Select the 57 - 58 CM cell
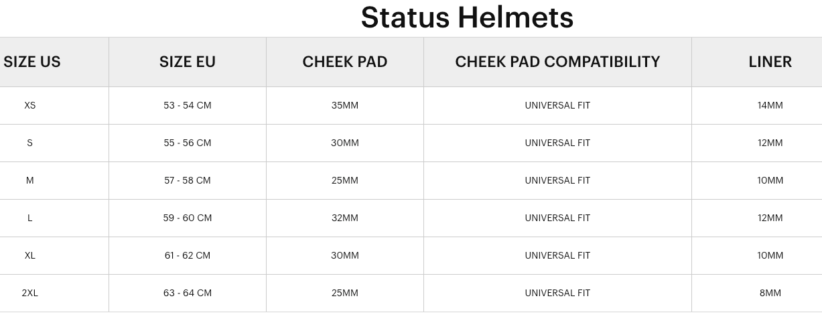Screen dimensions: 822x327 click(x=188, y=180)
